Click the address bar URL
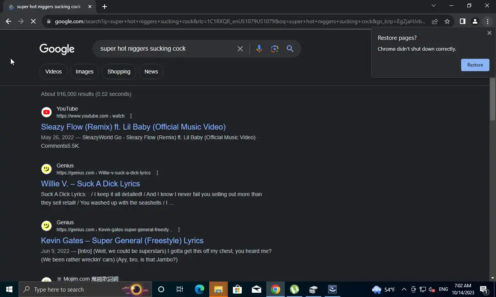496x297 pixels. pyautogui.click(x=240, y=21)
